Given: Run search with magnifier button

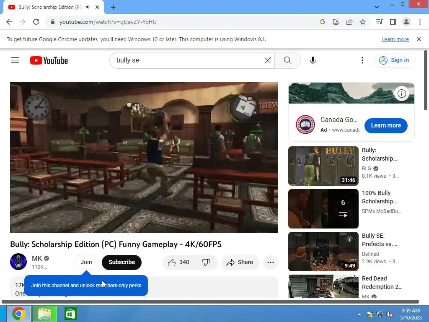Looking at the screenshot, I should (x=287, y=60).
